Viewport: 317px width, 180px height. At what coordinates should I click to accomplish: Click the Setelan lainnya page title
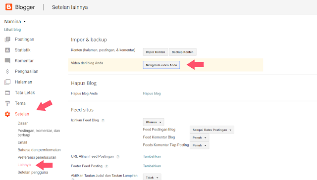click(70, 7)
